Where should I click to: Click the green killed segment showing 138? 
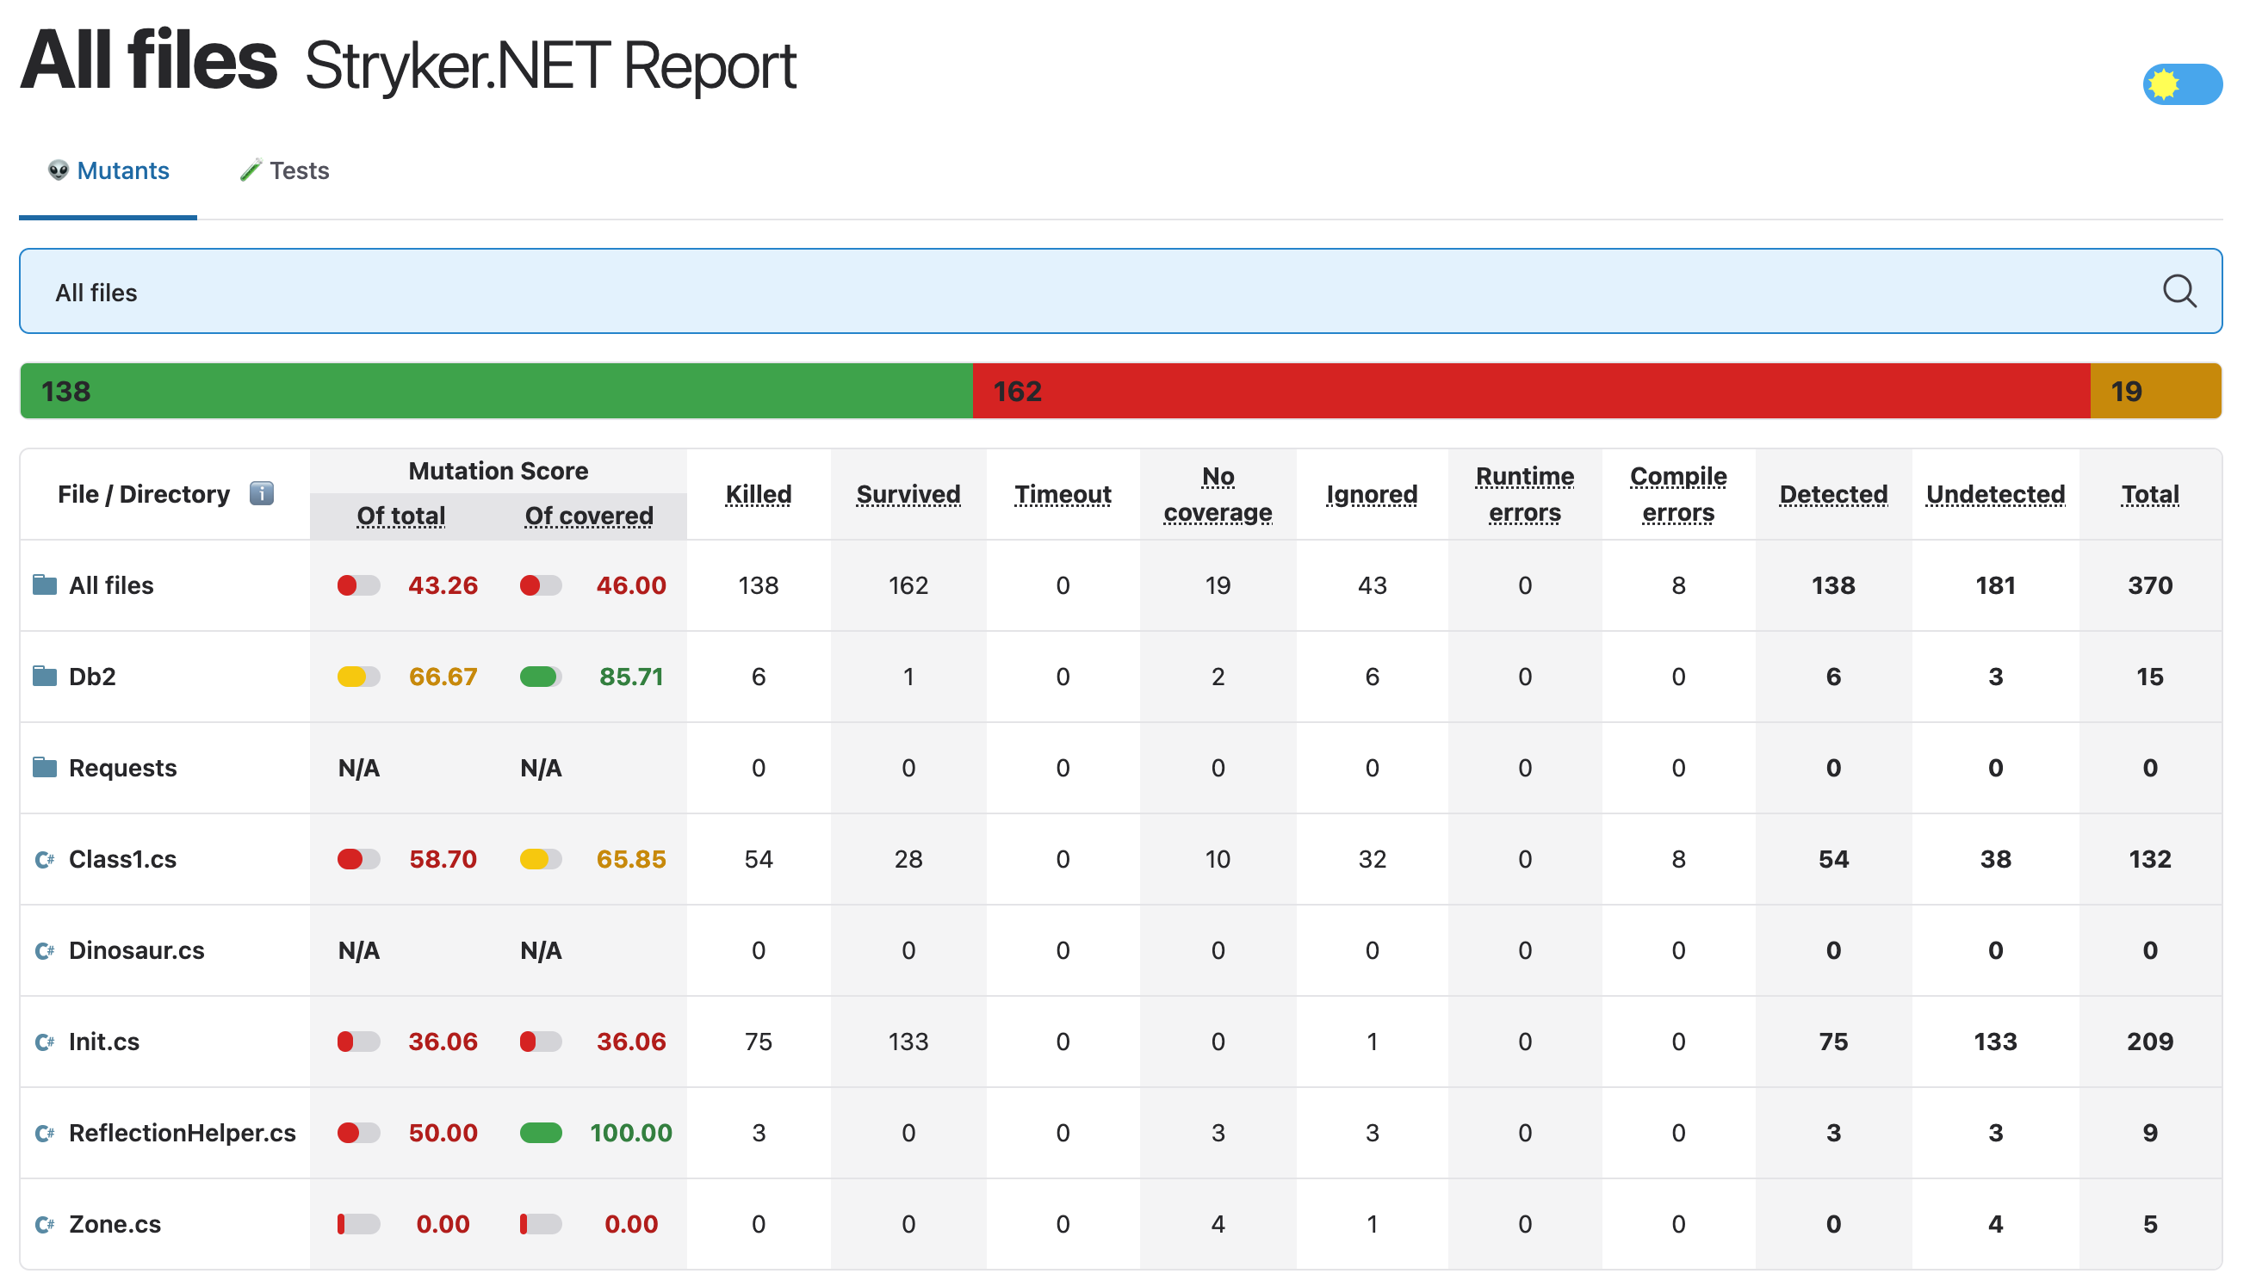point(497,391)
